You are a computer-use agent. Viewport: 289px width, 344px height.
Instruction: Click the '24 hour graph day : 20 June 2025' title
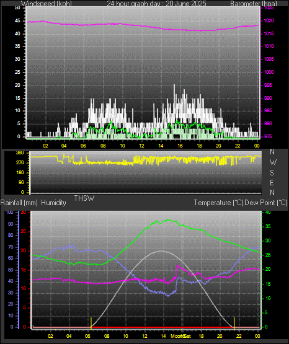(156, 4)
